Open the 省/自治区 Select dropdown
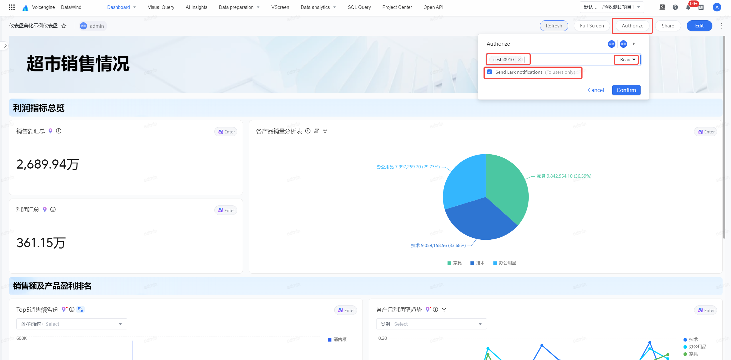 [x=72, y=324]
